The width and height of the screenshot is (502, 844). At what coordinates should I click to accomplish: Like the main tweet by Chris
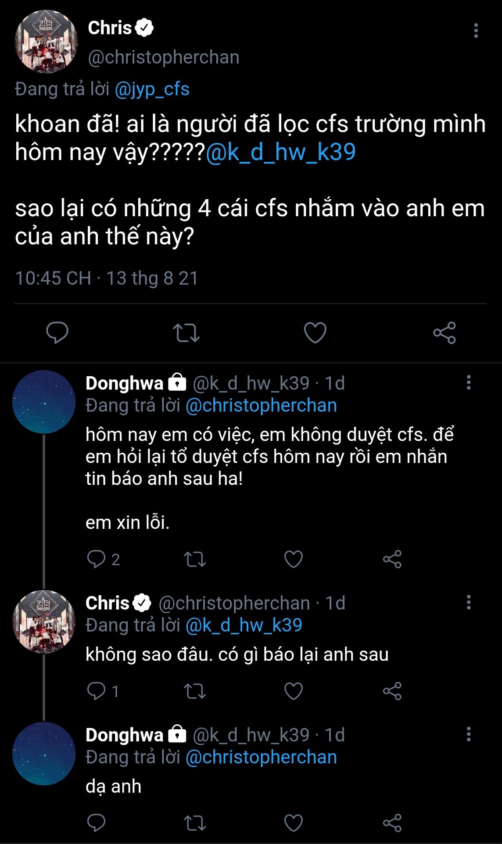pyautogui.click(x=315, y=332)
